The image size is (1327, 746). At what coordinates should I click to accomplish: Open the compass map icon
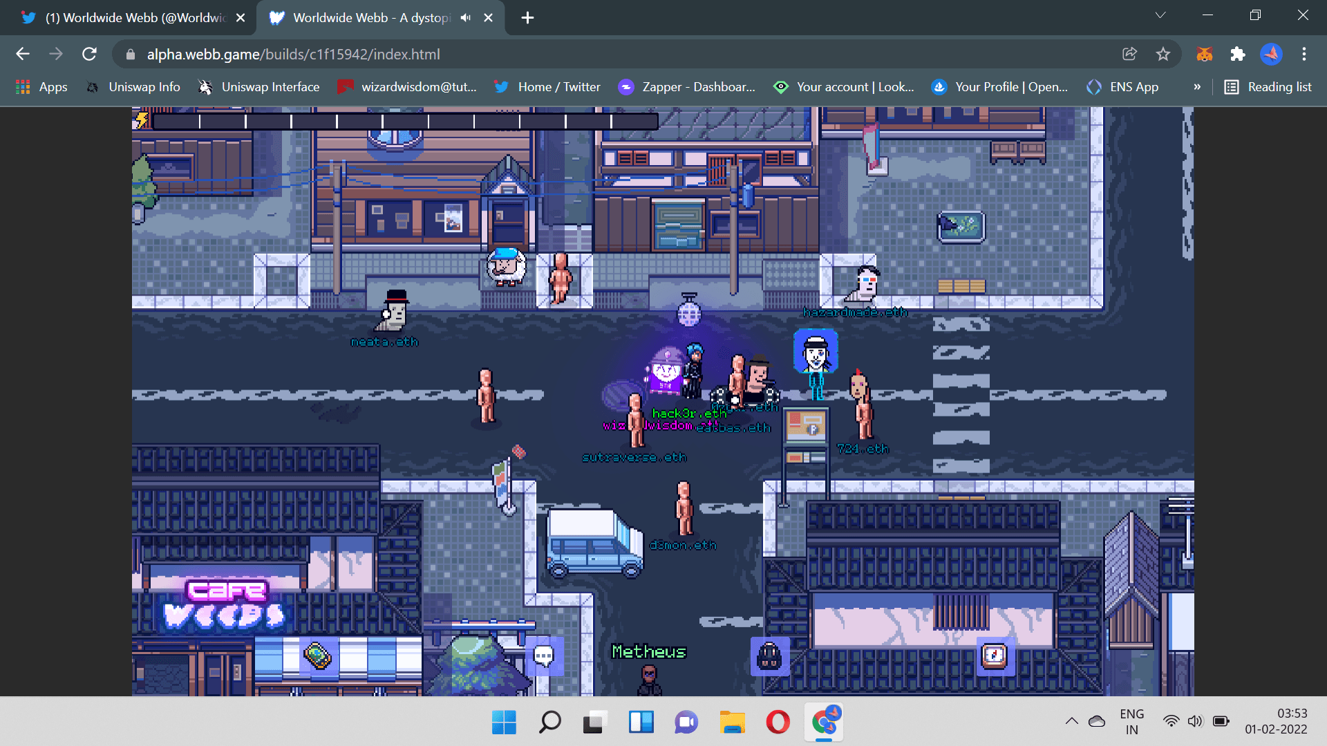pyautogui.click(x=995, y=656)
